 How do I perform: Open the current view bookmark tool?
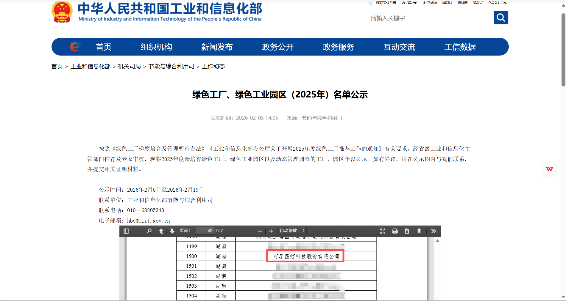[419, 231]
